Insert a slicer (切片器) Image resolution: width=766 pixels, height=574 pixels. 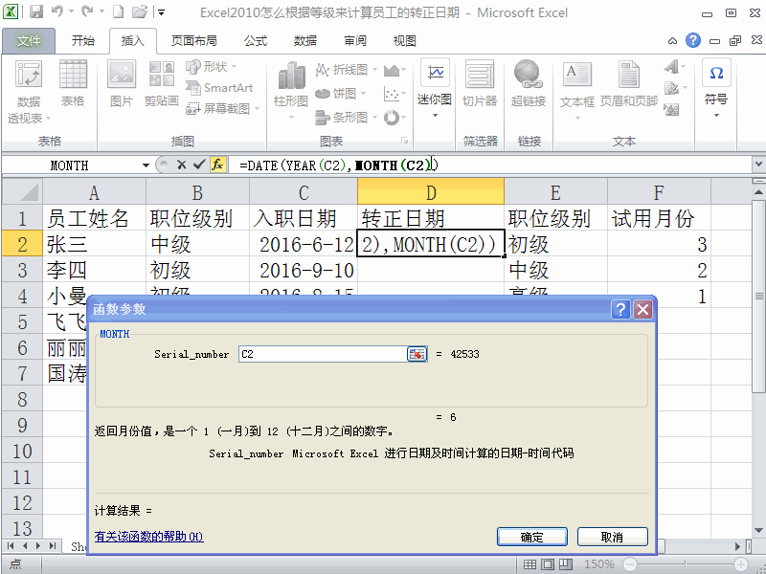480,83
